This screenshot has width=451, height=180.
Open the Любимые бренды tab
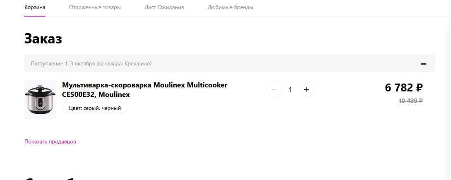[x=230, y=7]
